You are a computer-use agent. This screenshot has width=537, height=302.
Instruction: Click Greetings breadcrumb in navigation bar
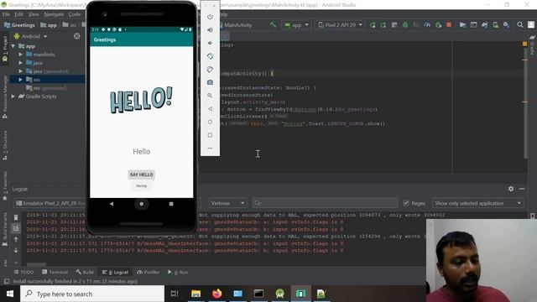19,25
